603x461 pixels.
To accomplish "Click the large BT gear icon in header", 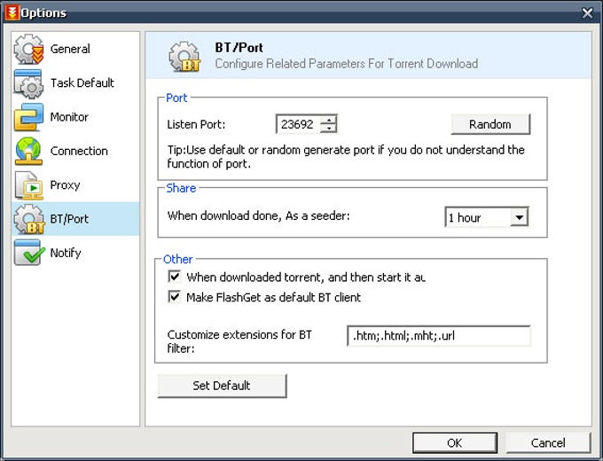I will pyautogui.click(x=184, y=57).
